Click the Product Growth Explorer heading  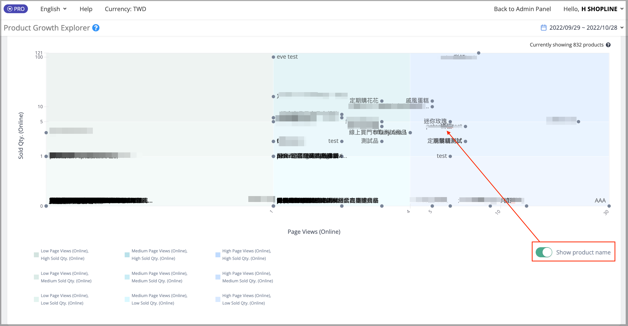click(x=47, y=28)
